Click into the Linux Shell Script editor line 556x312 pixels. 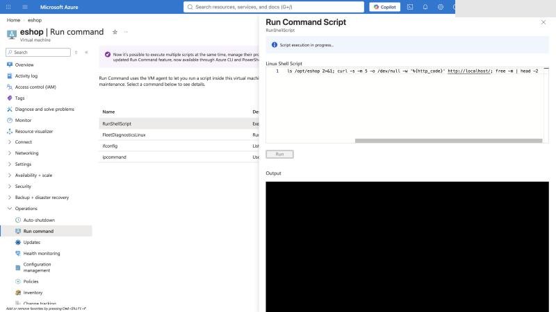[412, 71]
